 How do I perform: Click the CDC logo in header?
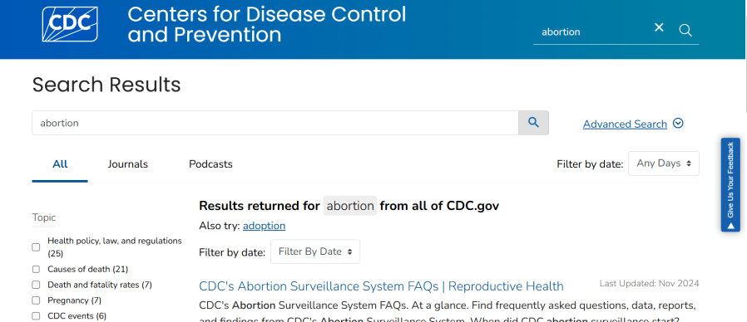point(70,24)
